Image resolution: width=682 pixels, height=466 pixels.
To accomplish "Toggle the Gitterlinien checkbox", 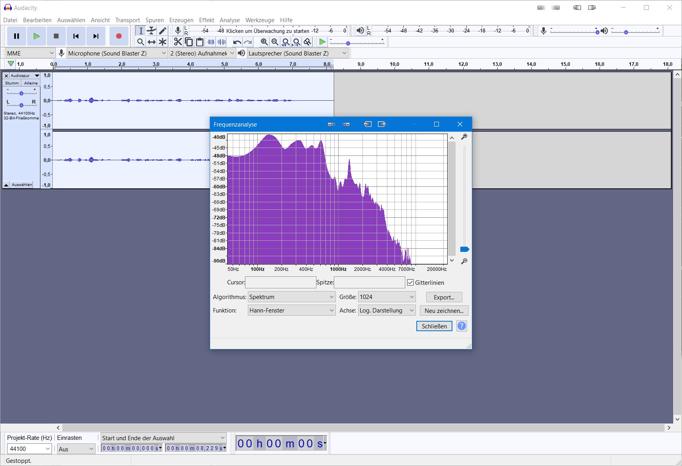I will point(410,282).
